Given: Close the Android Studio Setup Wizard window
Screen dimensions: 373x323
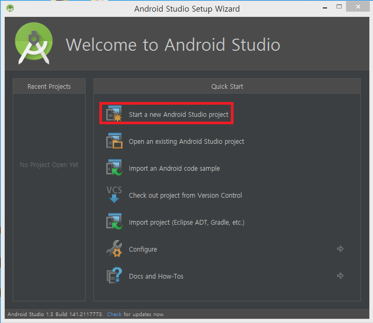Looking at the screenshot, I should 358,7.
